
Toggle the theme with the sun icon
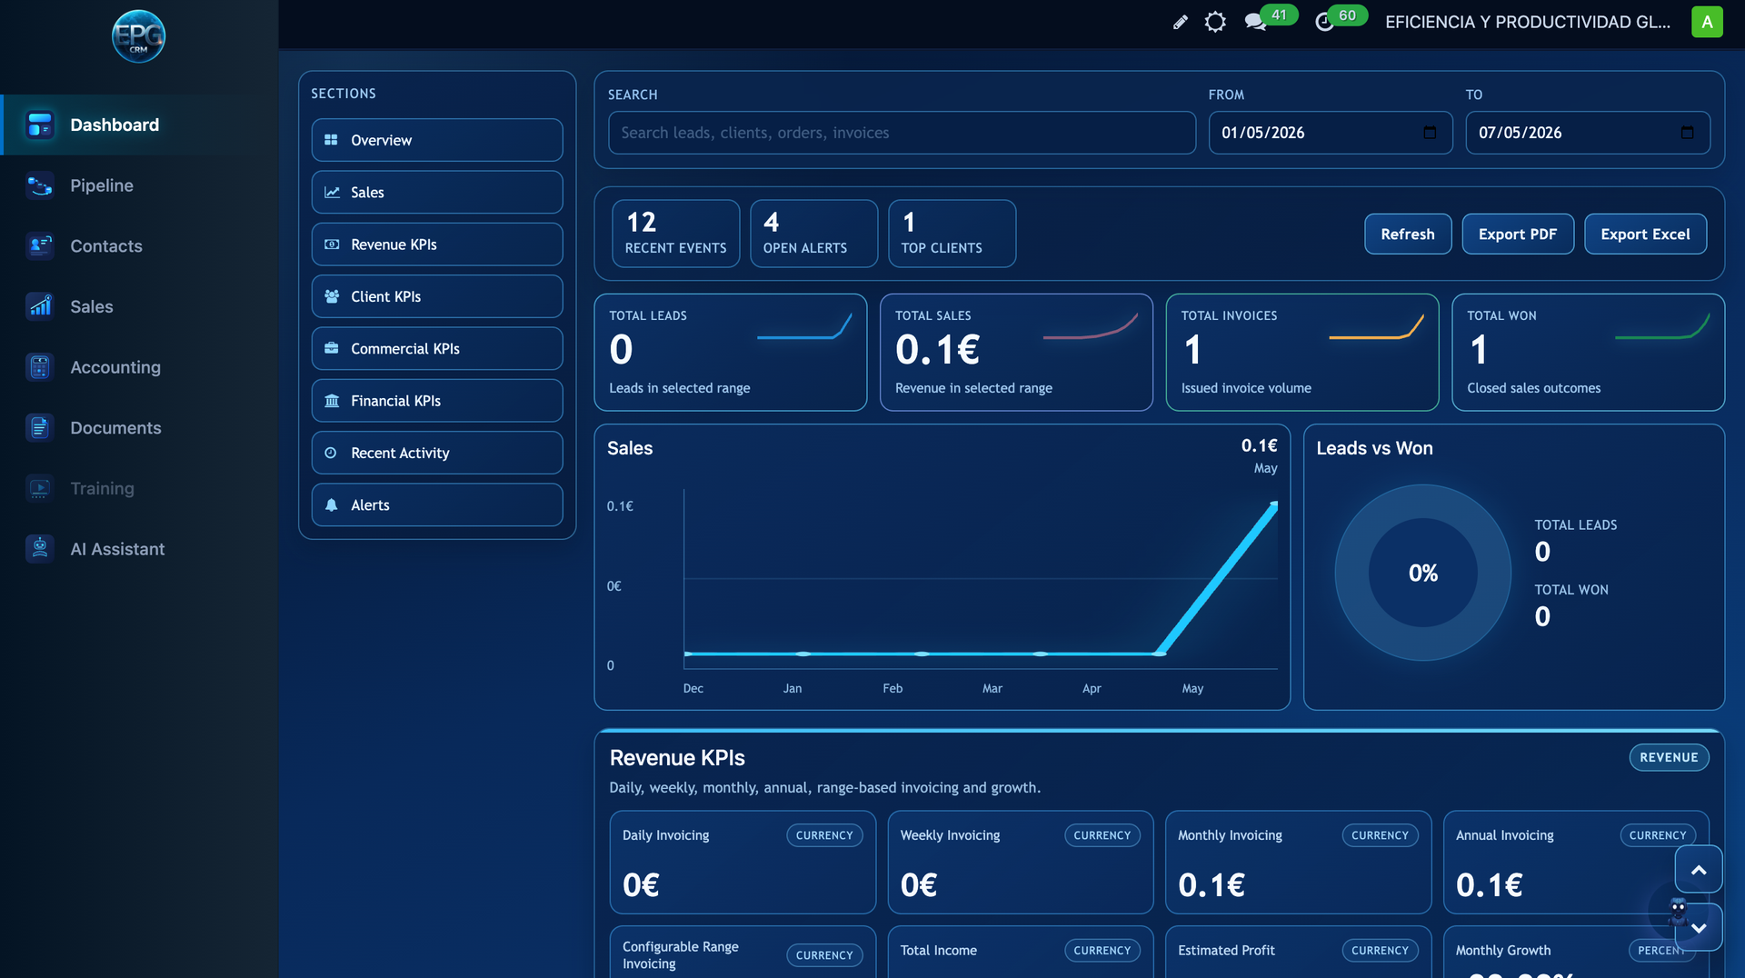[1215, 22]
